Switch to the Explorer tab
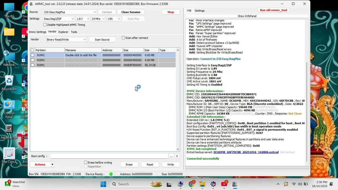Screen dimensions: 338x190 tap(63, 32)
